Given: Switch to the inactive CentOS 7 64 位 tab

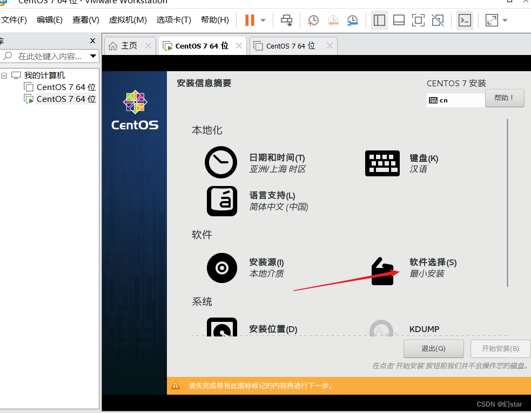Looking at the screenshot, I should [x=290, y=46].
